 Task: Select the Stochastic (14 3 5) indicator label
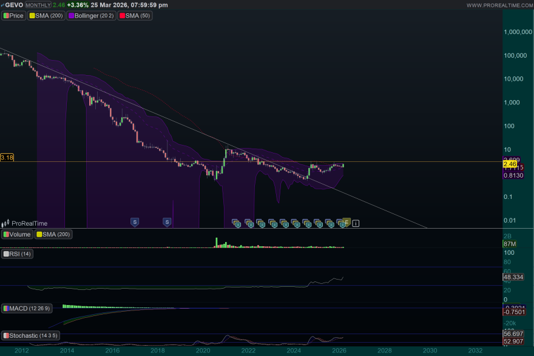[x=30, y=335]
